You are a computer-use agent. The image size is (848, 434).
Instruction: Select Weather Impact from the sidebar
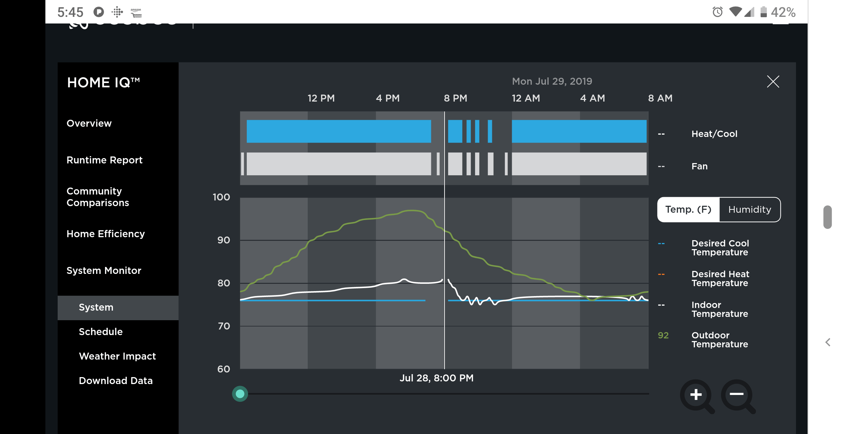pyautogui.click(x=117, y=356)
